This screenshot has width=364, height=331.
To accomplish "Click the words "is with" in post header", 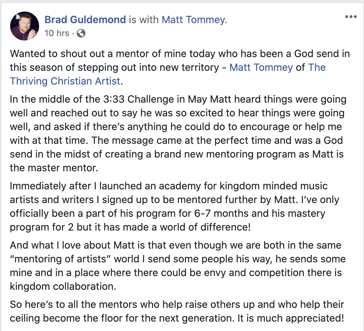I will 144,20.
